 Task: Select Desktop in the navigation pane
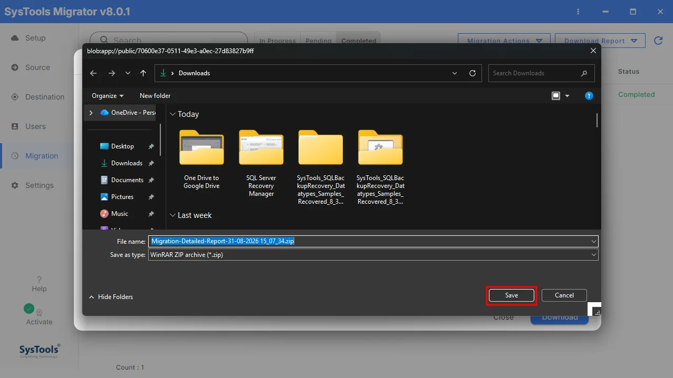pyautogui.click(x=122, y=146)
